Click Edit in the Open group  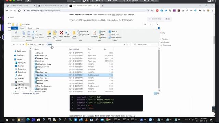point(101,35)
